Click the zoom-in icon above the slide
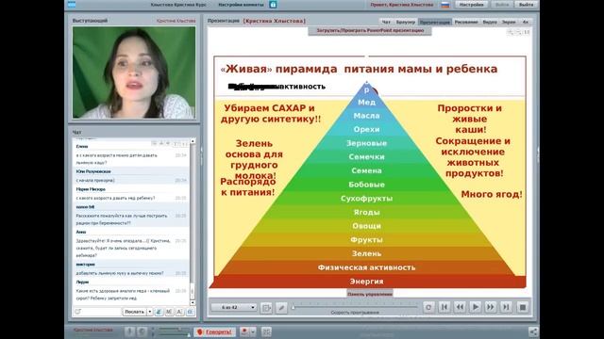The height and width of the screenshot is (339, 604). (x=511, y=32)
